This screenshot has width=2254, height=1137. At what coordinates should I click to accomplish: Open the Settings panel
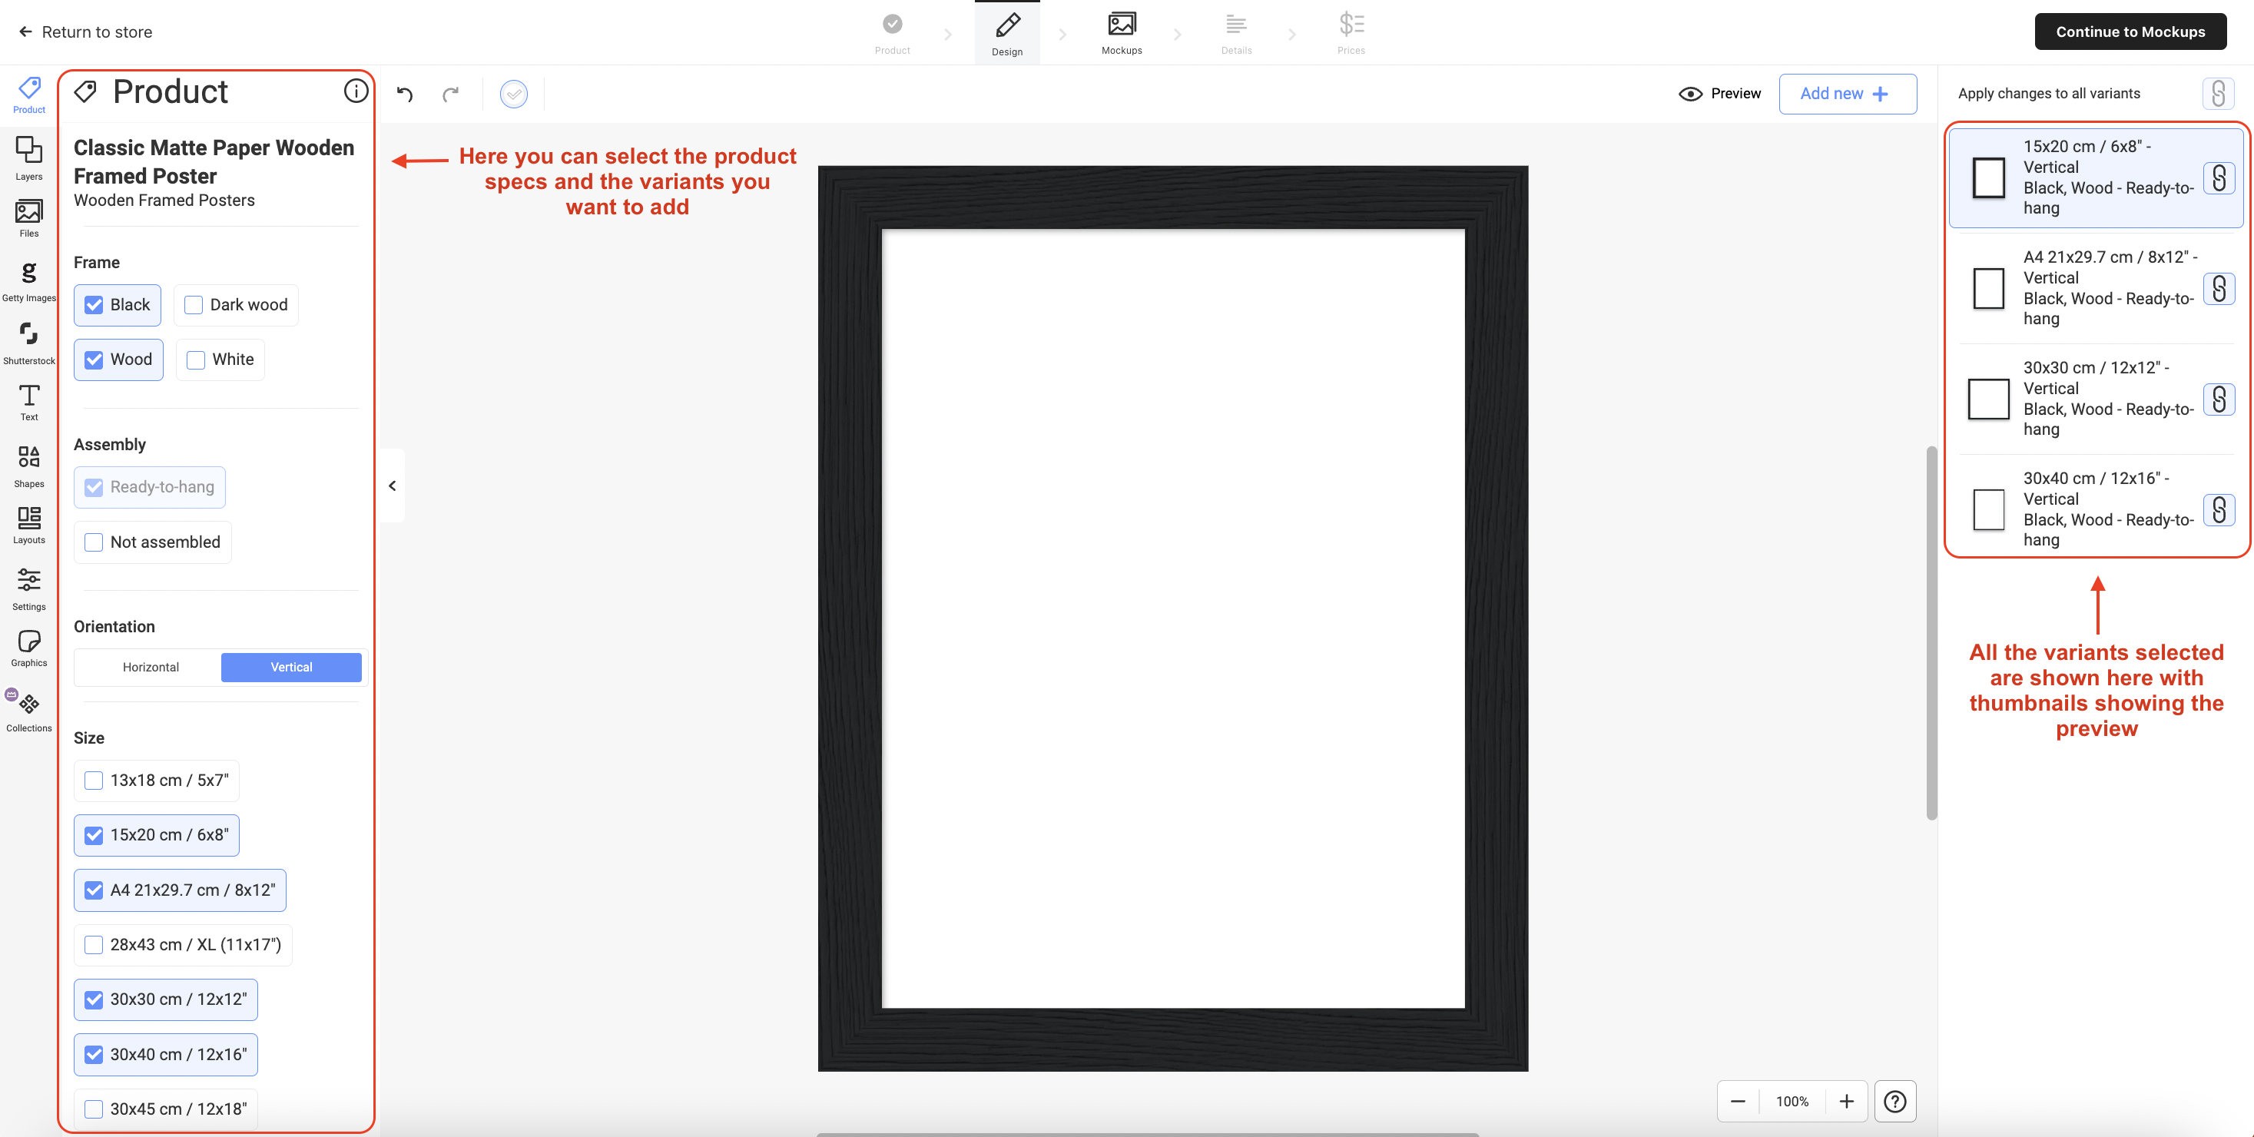29,589
